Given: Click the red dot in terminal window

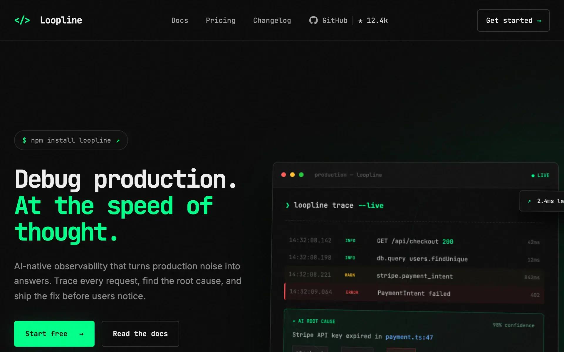Looking at the screenshot, I should (x=283, y=175).
